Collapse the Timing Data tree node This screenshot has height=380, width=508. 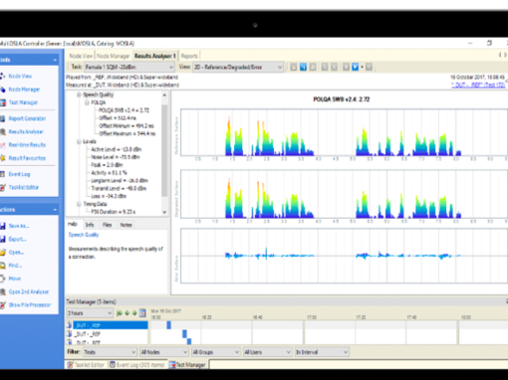(x=79, y=204)
